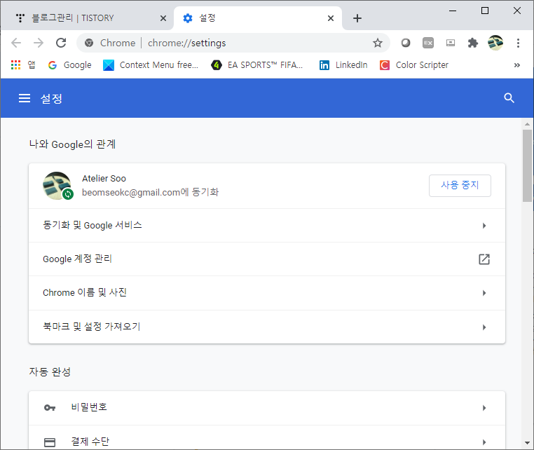
Task: Bookmark this page with the star icon
Action: [x=377, y=43]
